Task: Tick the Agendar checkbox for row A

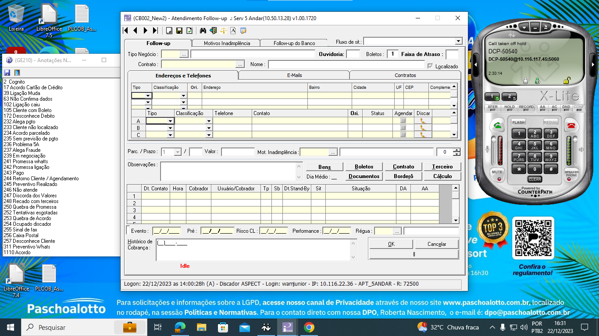Action: pyautogui.click(x=403, y=121)
